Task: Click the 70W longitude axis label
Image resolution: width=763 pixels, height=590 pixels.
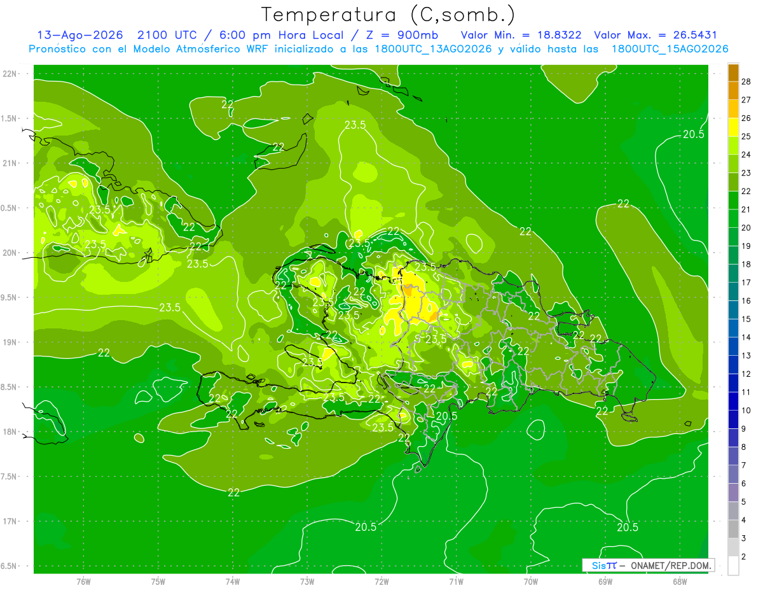Action: coord(531,582)
